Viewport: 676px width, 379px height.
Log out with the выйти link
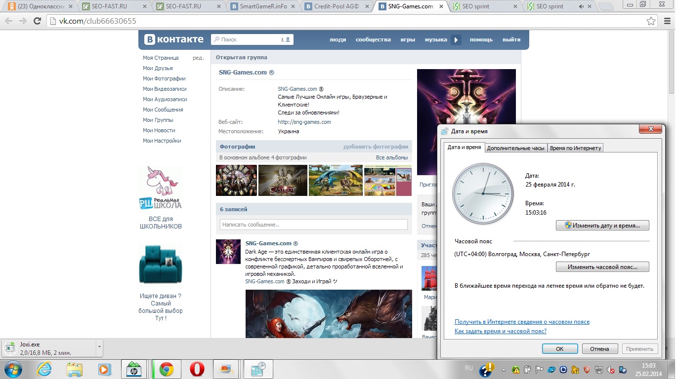tap(511, 39)
